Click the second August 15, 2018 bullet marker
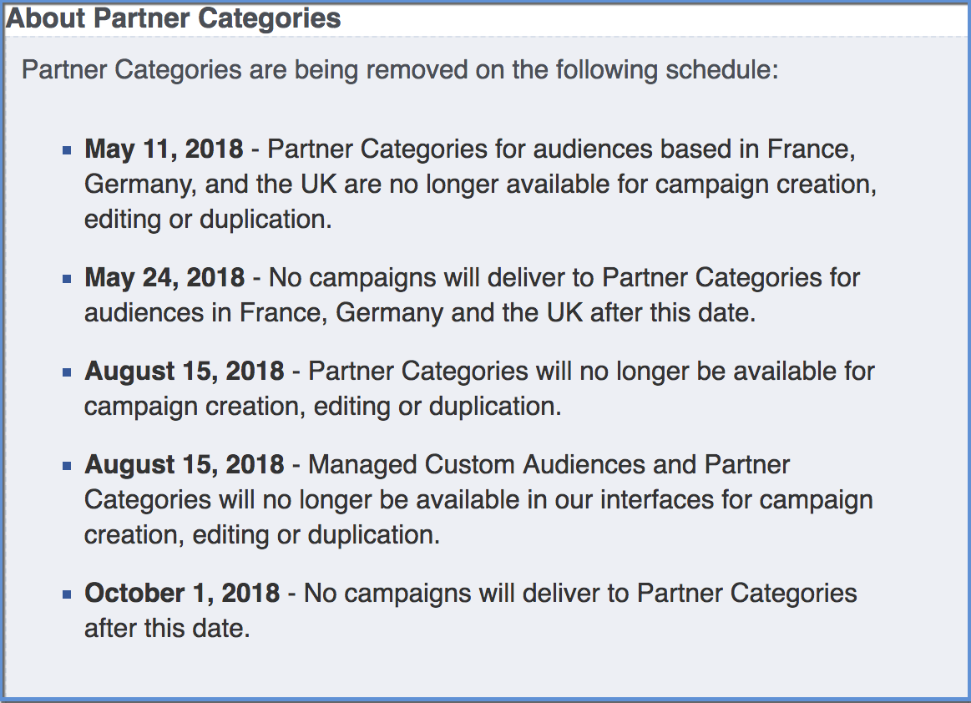This screenshot has width=971, height=703. (x=67, y=466)
